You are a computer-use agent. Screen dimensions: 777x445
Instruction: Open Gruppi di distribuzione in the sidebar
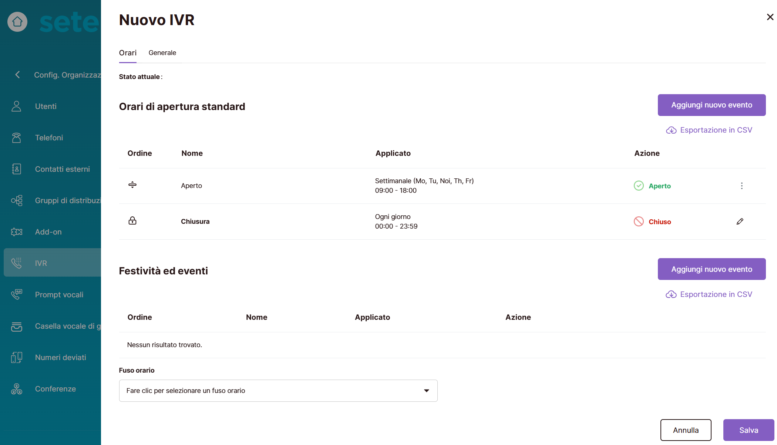point(67,201)
